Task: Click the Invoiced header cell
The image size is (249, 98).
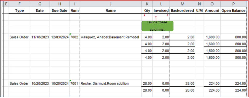Action: point(161,11)
